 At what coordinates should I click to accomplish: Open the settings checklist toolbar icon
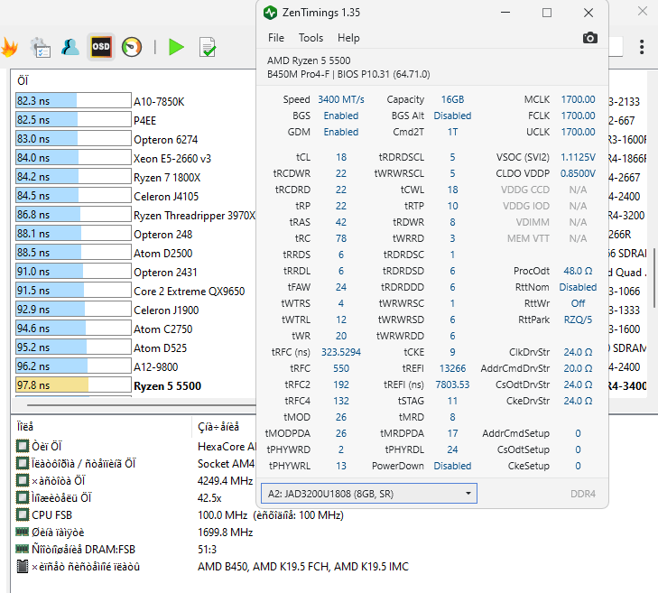pyautogui.click(x=41, y=47)
